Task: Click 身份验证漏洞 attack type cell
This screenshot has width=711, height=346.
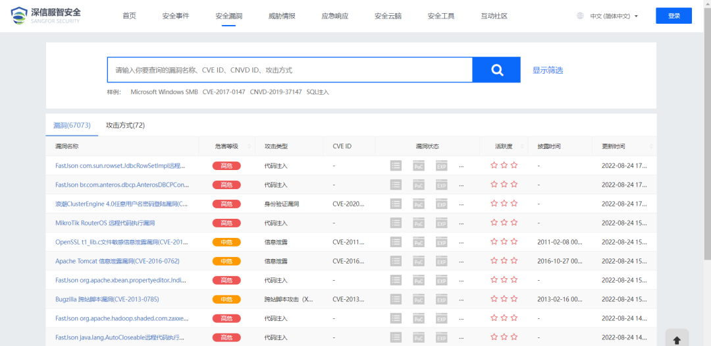Action: [x=282, y=204]
